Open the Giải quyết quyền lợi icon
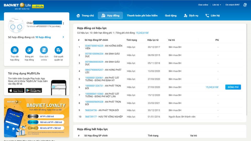 [58, 50]
